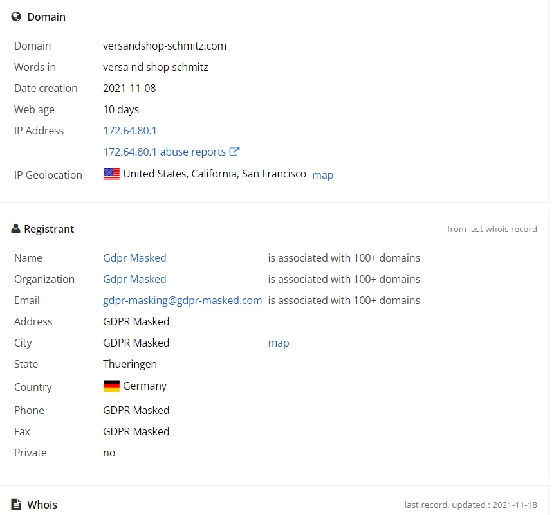554x515 pixels.
Task: Click the GDPR Masked value in Phone row
Action: (x=136, y=410)
